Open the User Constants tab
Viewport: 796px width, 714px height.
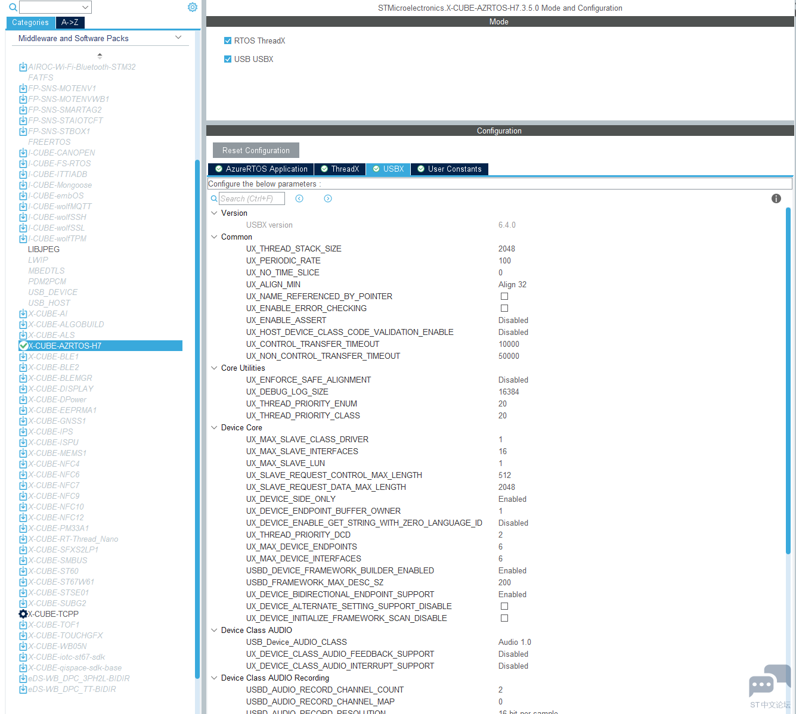[450, 169]
